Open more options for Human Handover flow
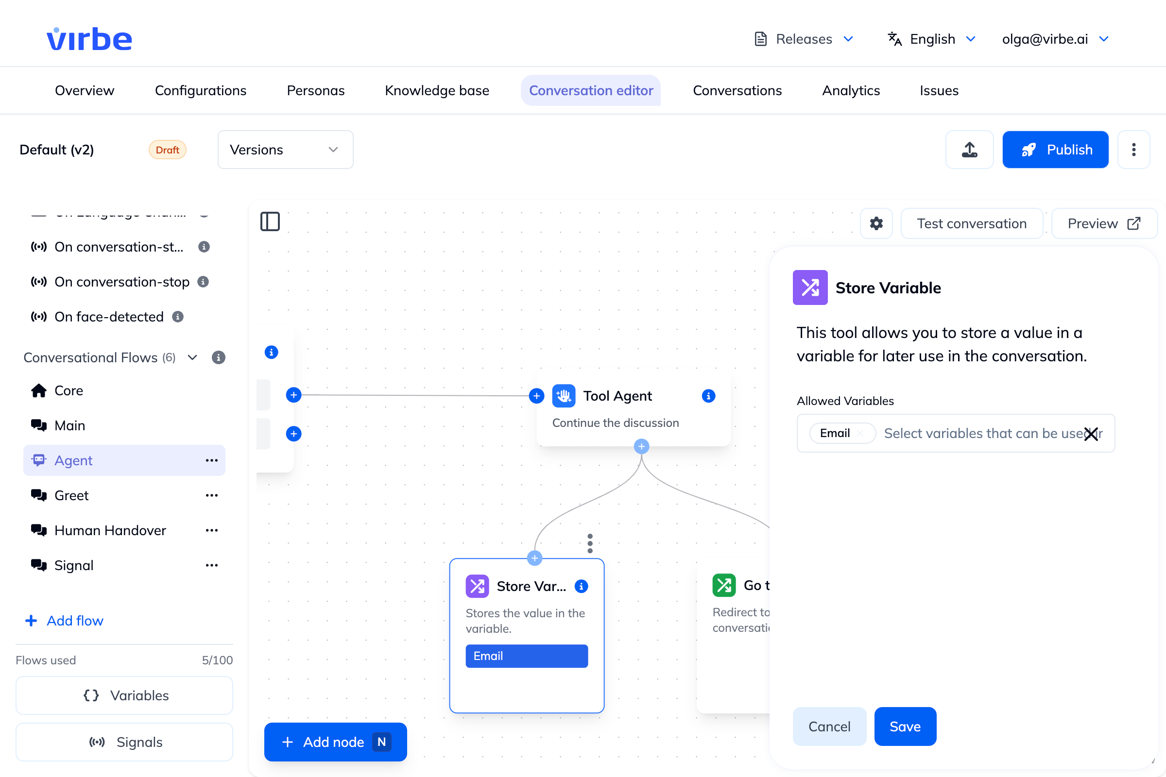This screenshot has width=1166, height=777. click(212, 530)
